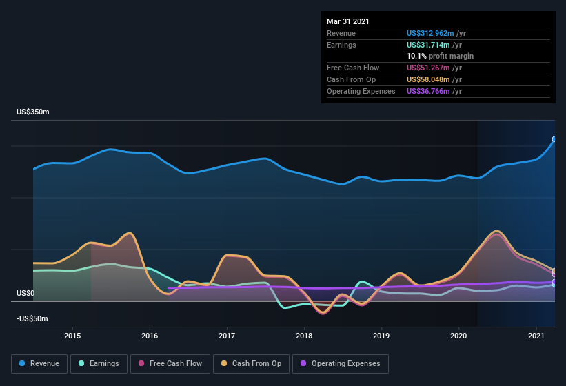Click the Operating Expenses tooltip label
Screen dimensions: 566x386
coord(361,91)
